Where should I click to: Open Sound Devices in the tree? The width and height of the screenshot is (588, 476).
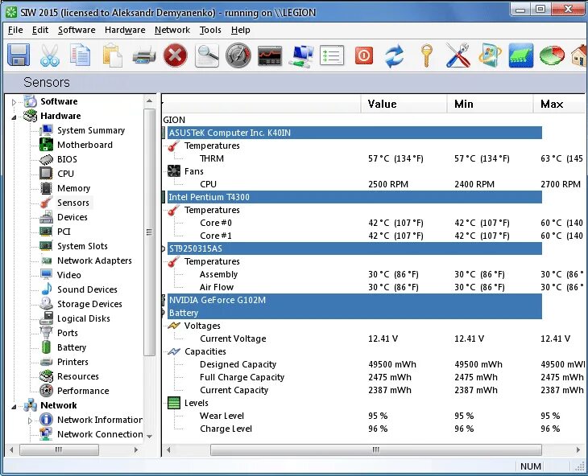(x=87, y=289)
